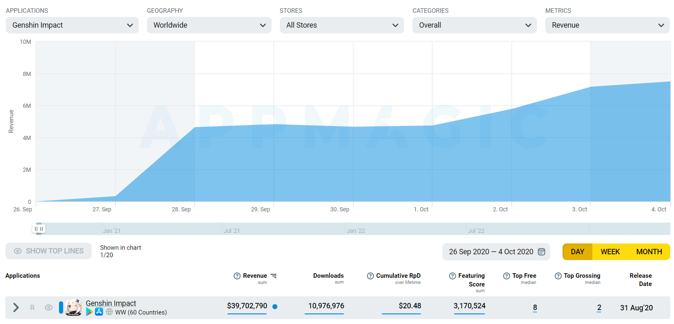This screenshot has width=674, height=324.
Task: Click the Shown in chart 1/20 text
Action: pyautogui.click(x=121, y=251)
